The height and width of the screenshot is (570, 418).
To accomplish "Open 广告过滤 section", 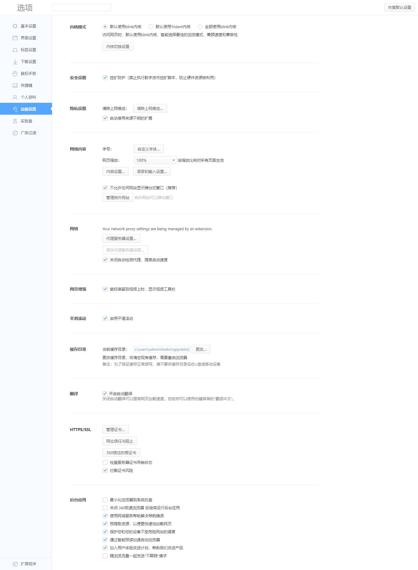I will [26, 133].
